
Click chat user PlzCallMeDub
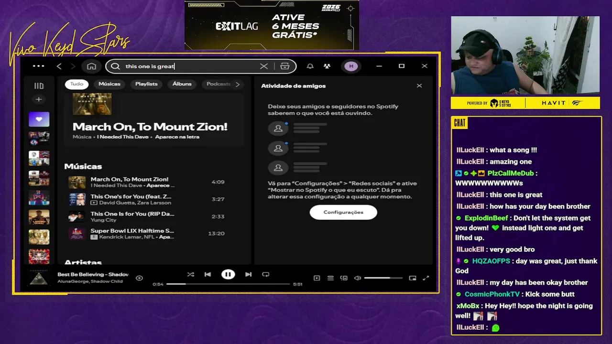510,173
